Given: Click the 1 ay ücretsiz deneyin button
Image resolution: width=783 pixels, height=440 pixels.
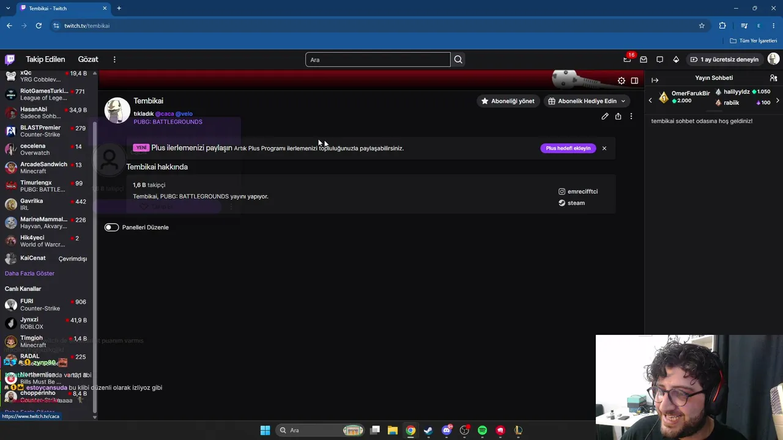Looking at the screenshot, I should coord(725,59).
